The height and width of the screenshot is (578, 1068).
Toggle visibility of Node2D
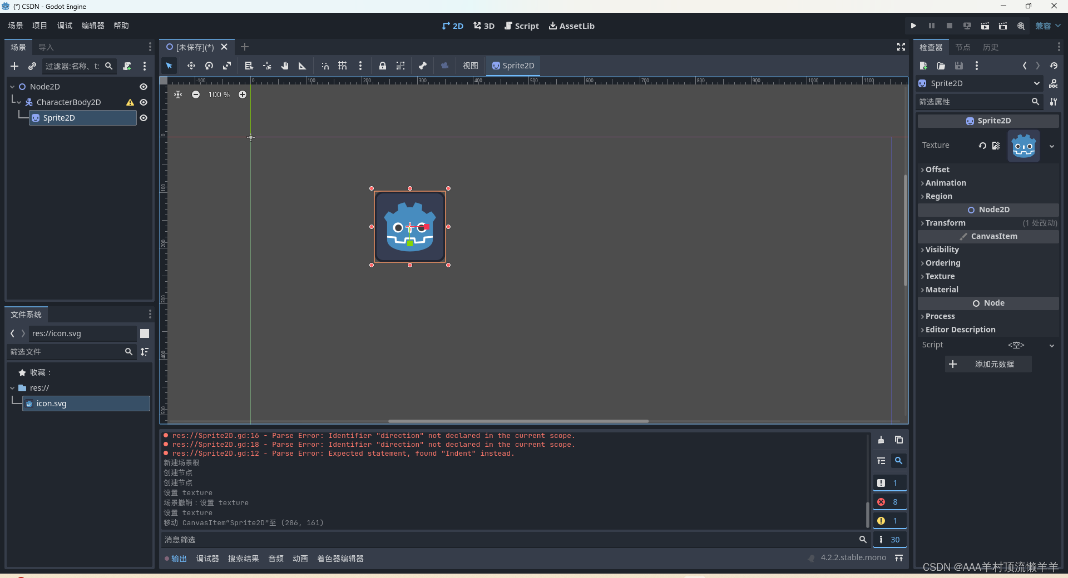coord(144,87)
